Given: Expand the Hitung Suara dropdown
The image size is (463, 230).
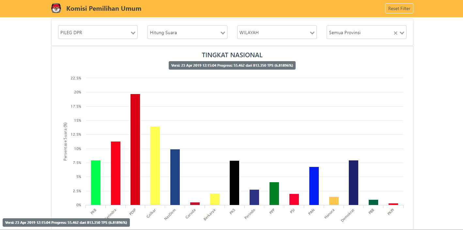Looking at the screenshot, I should (x=187, y=33).
